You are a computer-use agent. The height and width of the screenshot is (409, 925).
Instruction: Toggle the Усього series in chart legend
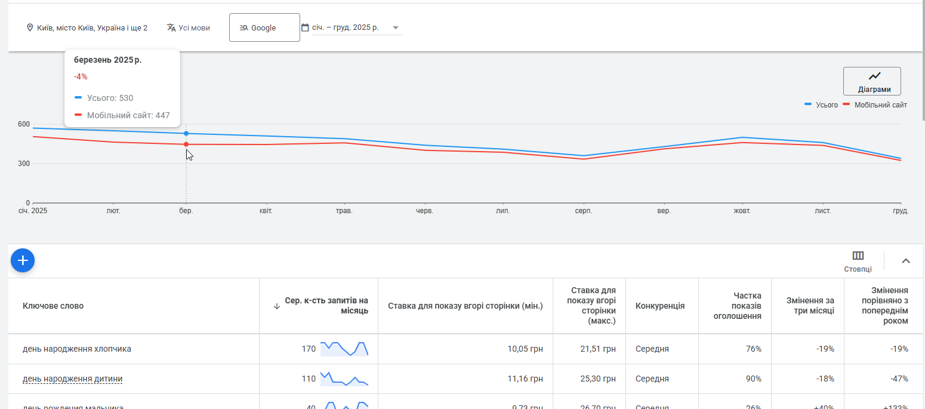coord(822,105)
